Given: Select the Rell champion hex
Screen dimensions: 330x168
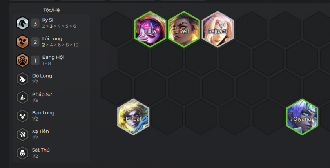Looking at the screenshot, I should [x=184, y=29].
